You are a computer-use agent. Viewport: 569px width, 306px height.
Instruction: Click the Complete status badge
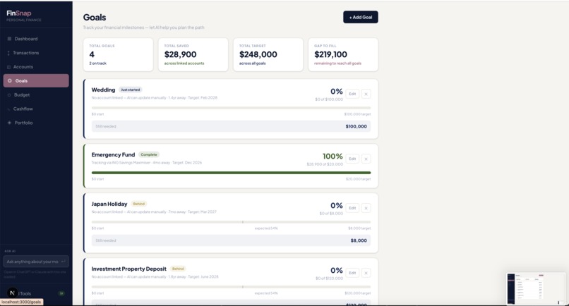pyautogui.click(x=149, y=155)
